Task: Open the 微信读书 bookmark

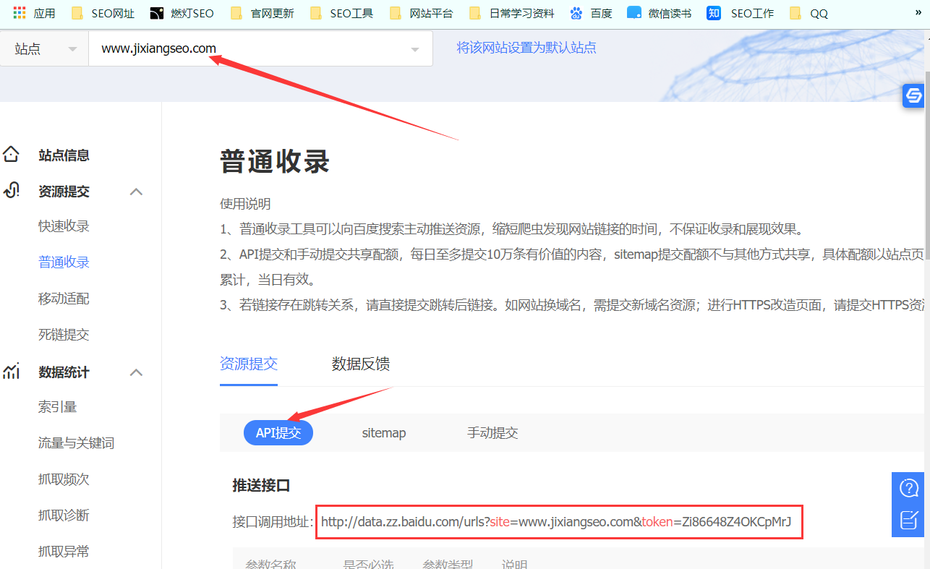Action: pyautogui.click(x=660, y=13)
